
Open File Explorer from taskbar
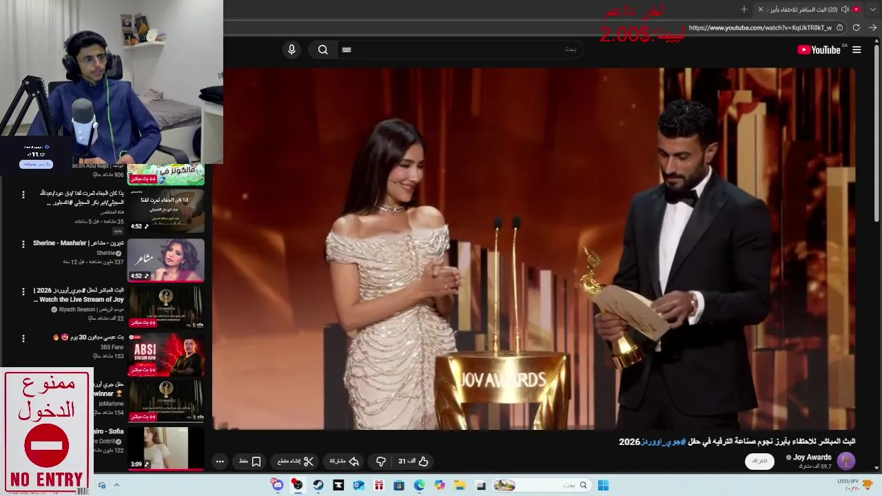click(x=460, y=485)
